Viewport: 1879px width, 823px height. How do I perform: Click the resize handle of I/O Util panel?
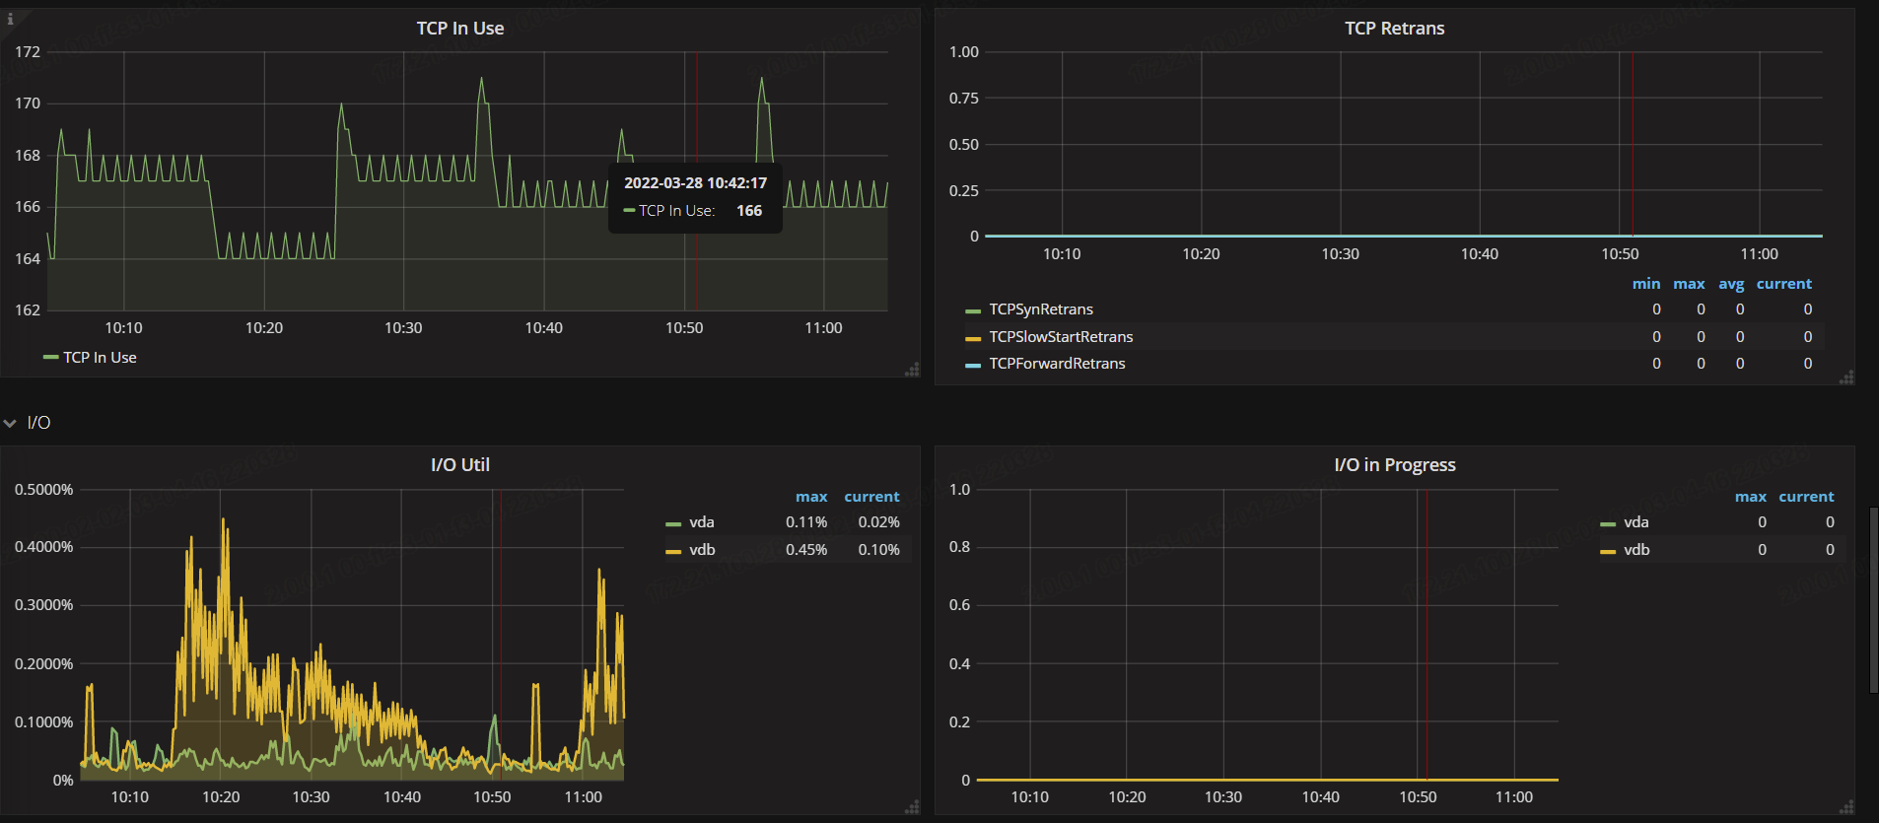[x=912, y=807]
